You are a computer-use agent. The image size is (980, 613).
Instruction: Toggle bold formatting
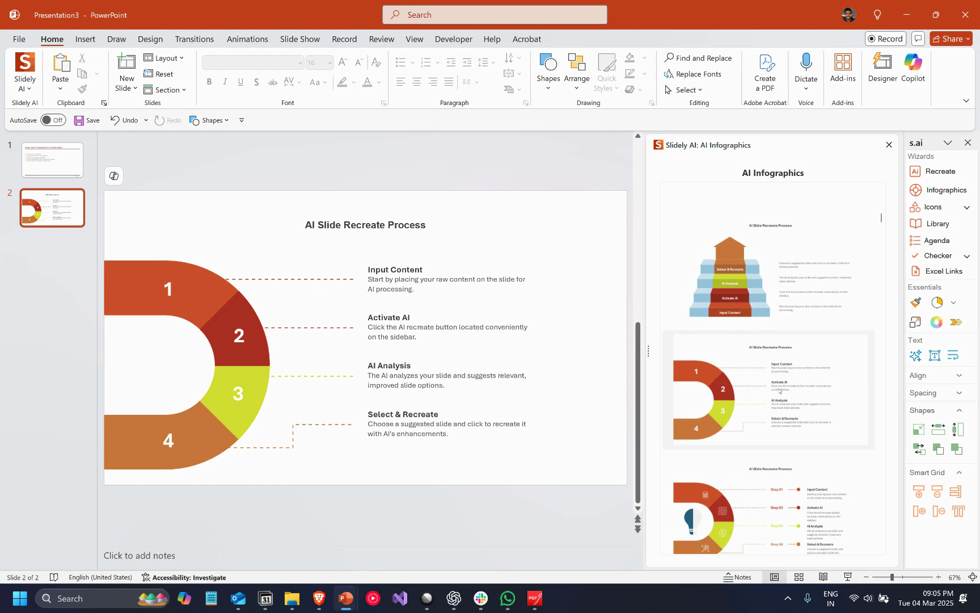209,82
